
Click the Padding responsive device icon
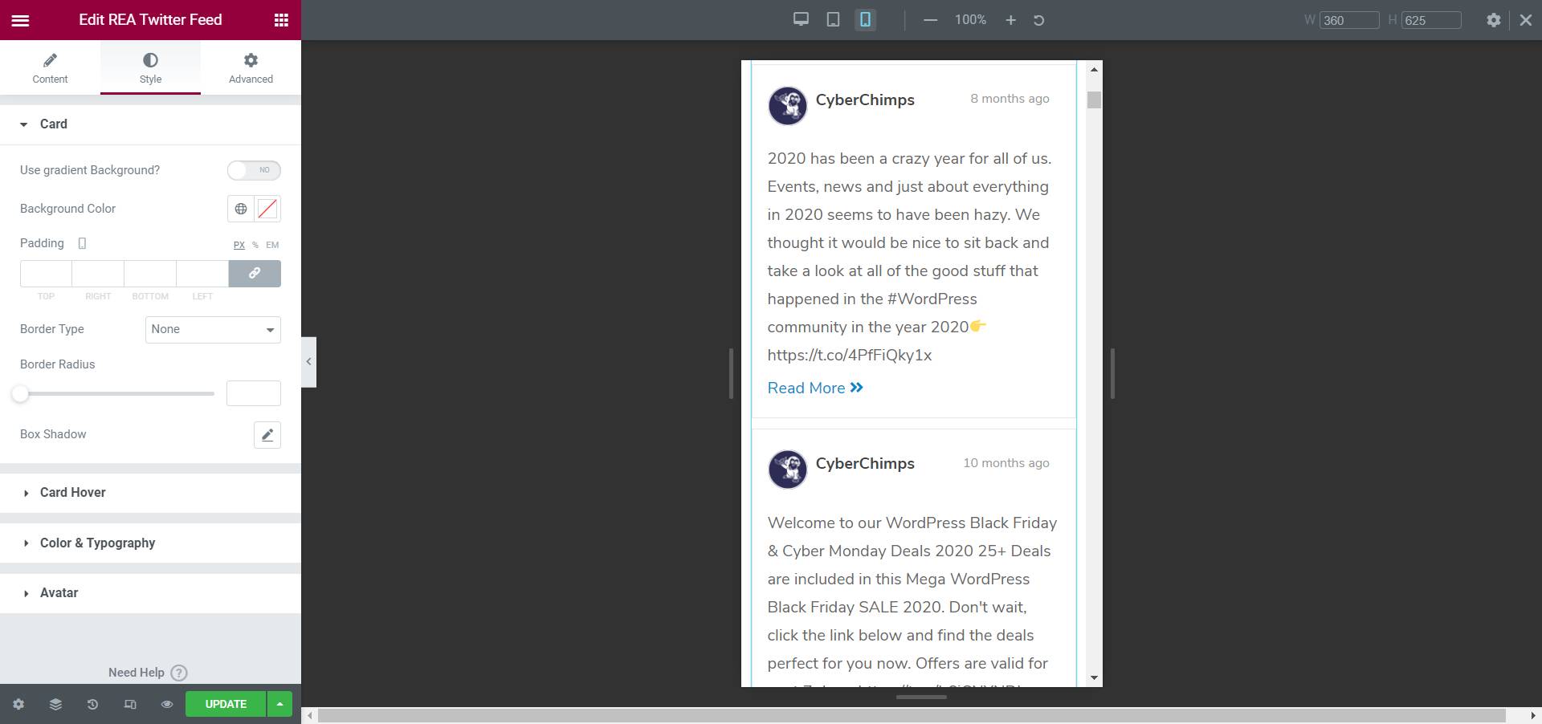82,243
